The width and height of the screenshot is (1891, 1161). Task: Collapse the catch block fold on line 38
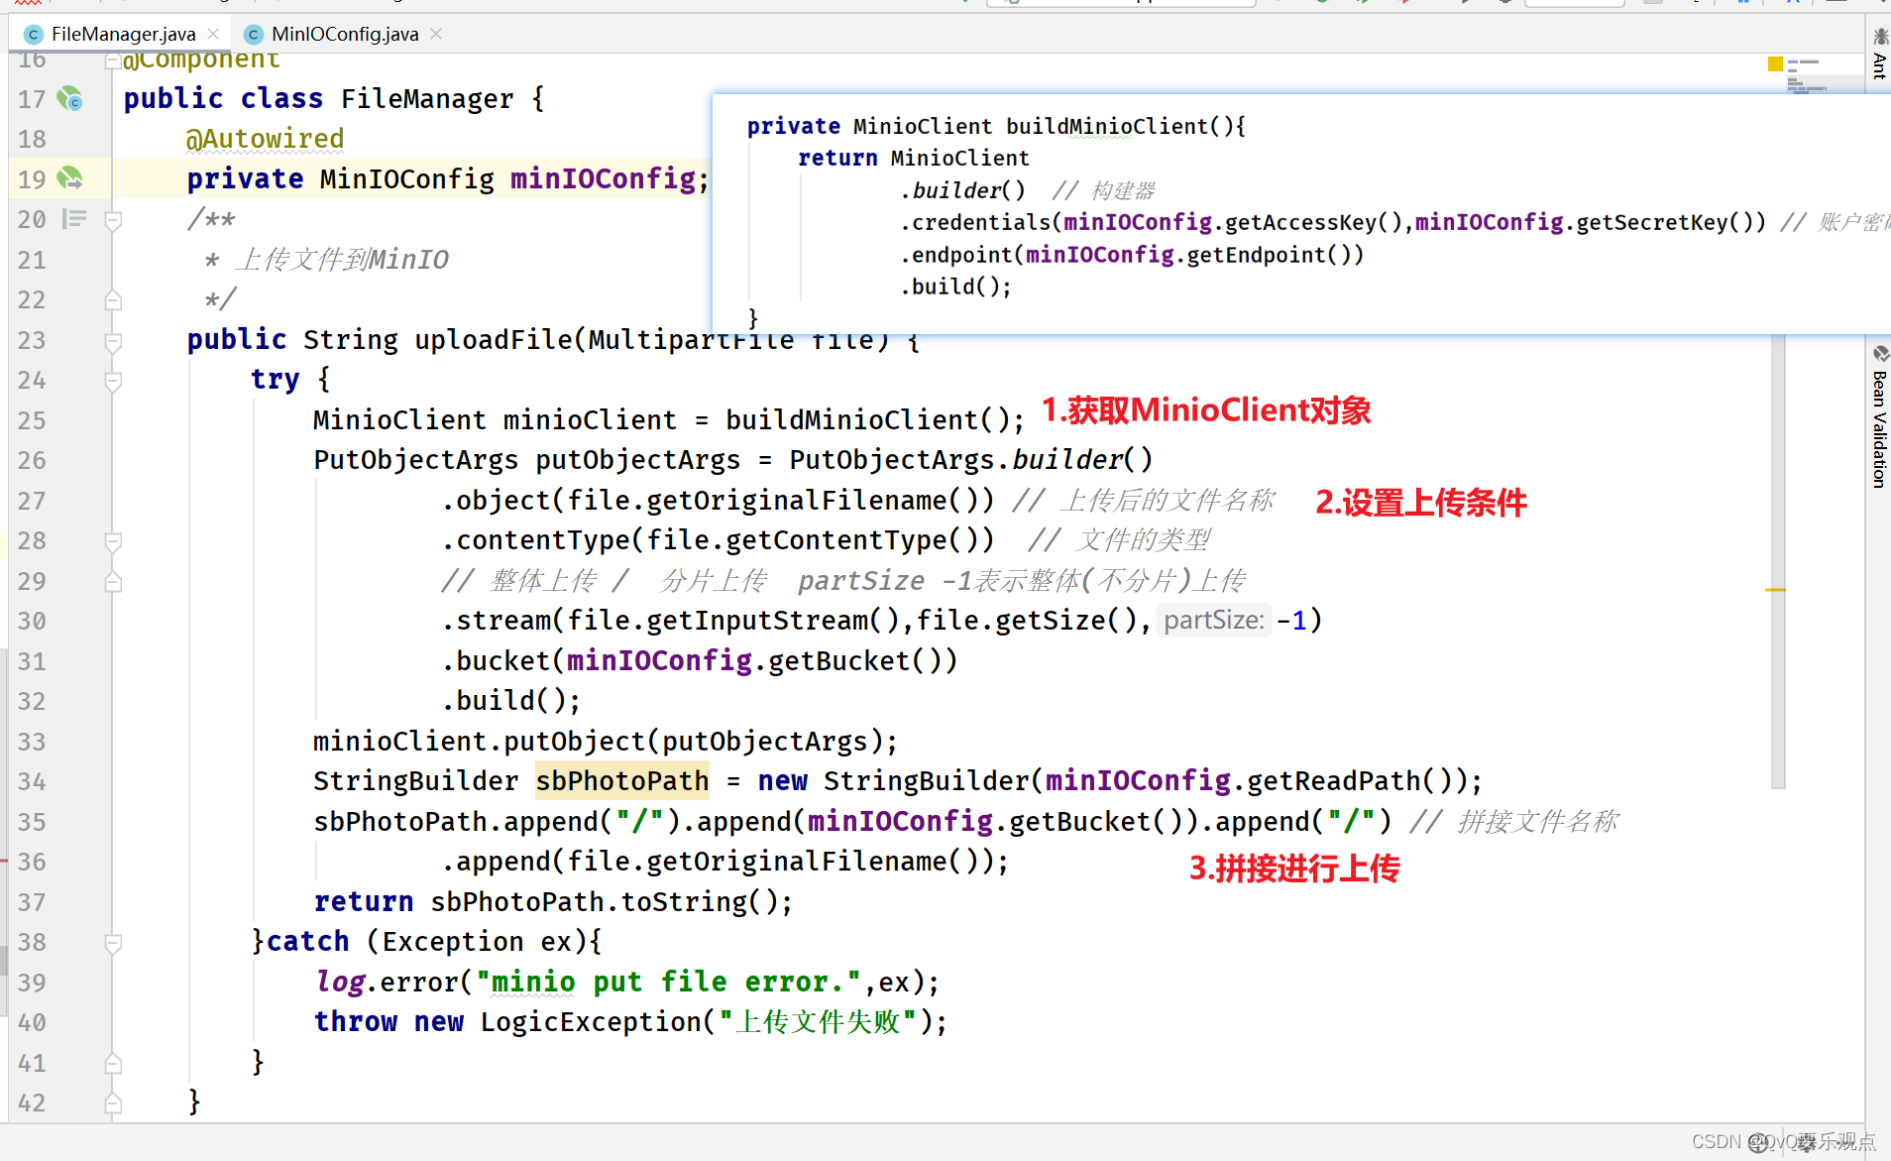(x=113, y=943)
